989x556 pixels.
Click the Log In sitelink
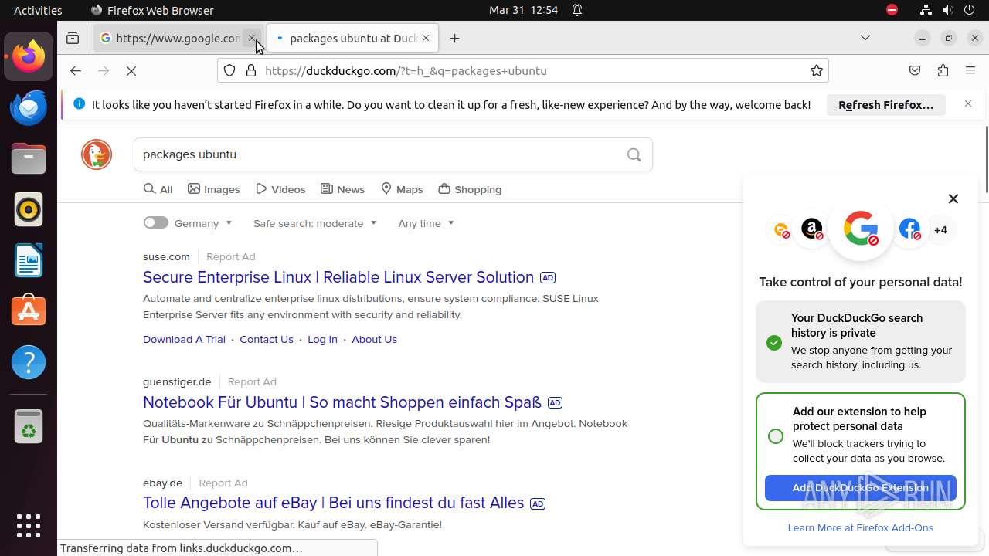[x=322, y=339]
